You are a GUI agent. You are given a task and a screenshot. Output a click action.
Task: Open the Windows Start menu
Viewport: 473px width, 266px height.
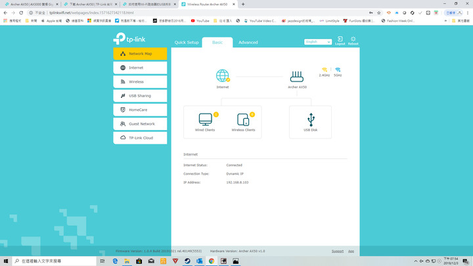click(6, 261)
